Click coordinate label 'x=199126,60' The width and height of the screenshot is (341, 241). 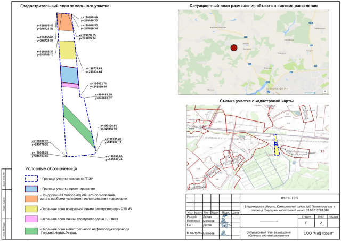(109, 126)
